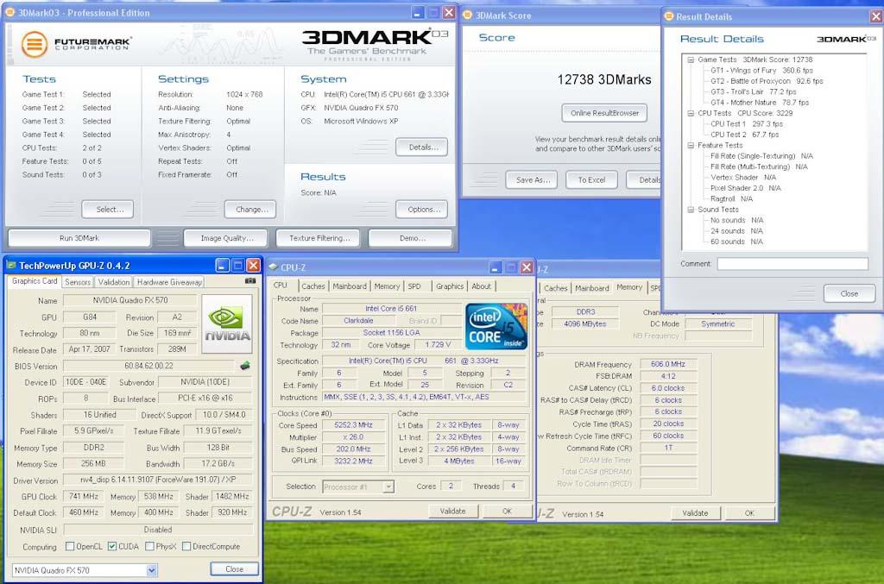The height and width of the screenshot is (584, 884).
Task: Click the Futuremark orange logo icon
Action: point(35,44)
